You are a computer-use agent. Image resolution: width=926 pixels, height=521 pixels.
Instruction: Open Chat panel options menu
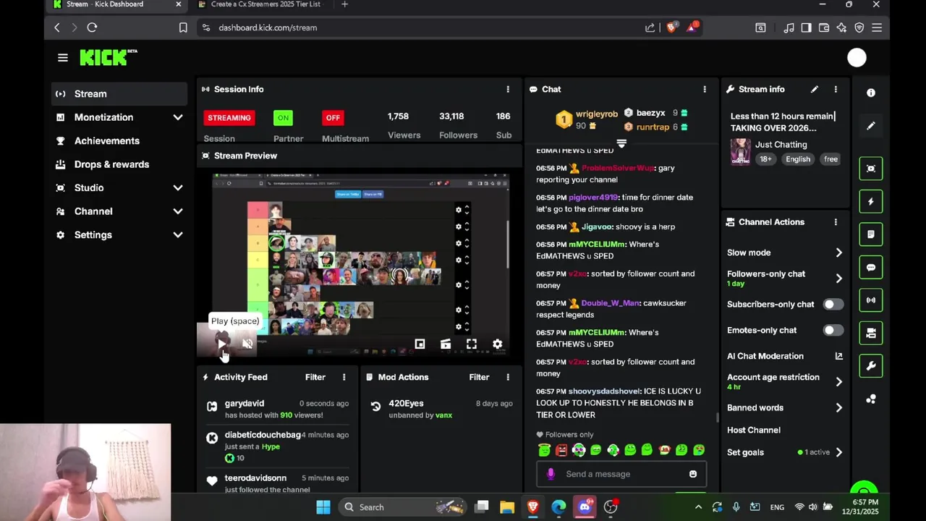tap(705, 89)
